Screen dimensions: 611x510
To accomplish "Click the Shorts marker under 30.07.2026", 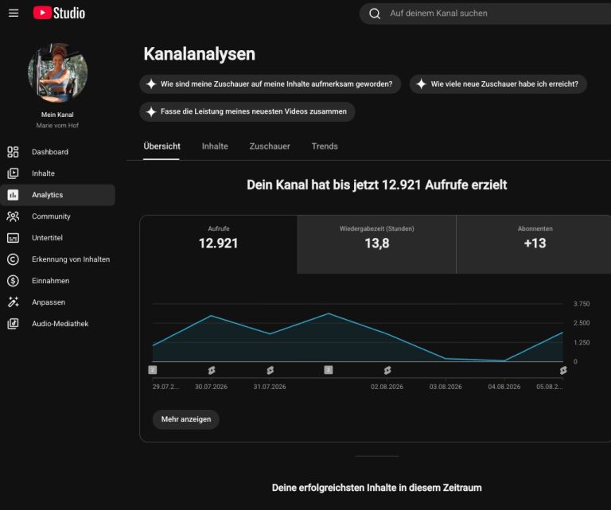I will (212, 370).
